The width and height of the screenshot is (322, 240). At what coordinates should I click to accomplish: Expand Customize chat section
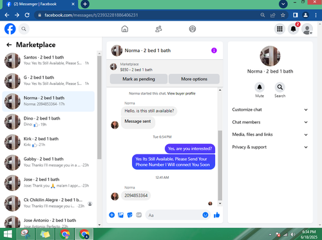point(270,109)
